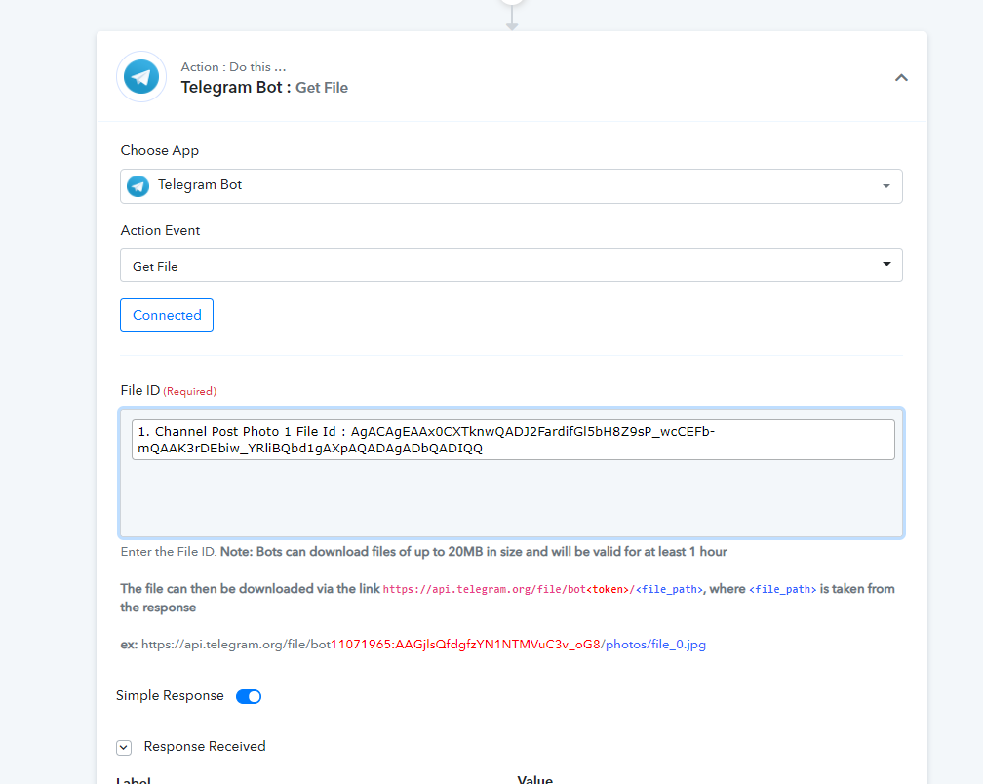
Task: Open the Choose App dropdown
Action: pos(511,186)
